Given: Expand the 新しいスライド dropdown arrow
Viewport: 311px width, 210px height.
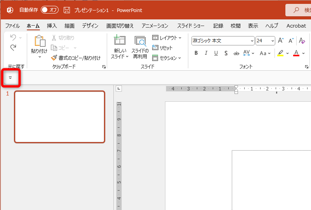Looking at the screenshot, I should [127, 57].
